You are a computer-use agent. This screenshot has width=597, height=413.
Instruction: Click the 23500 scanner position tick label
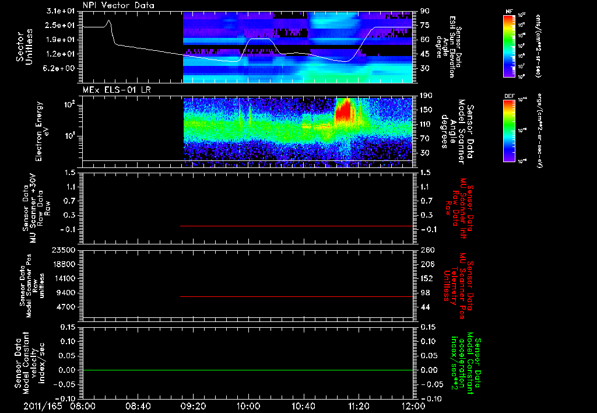click(64, 250)
